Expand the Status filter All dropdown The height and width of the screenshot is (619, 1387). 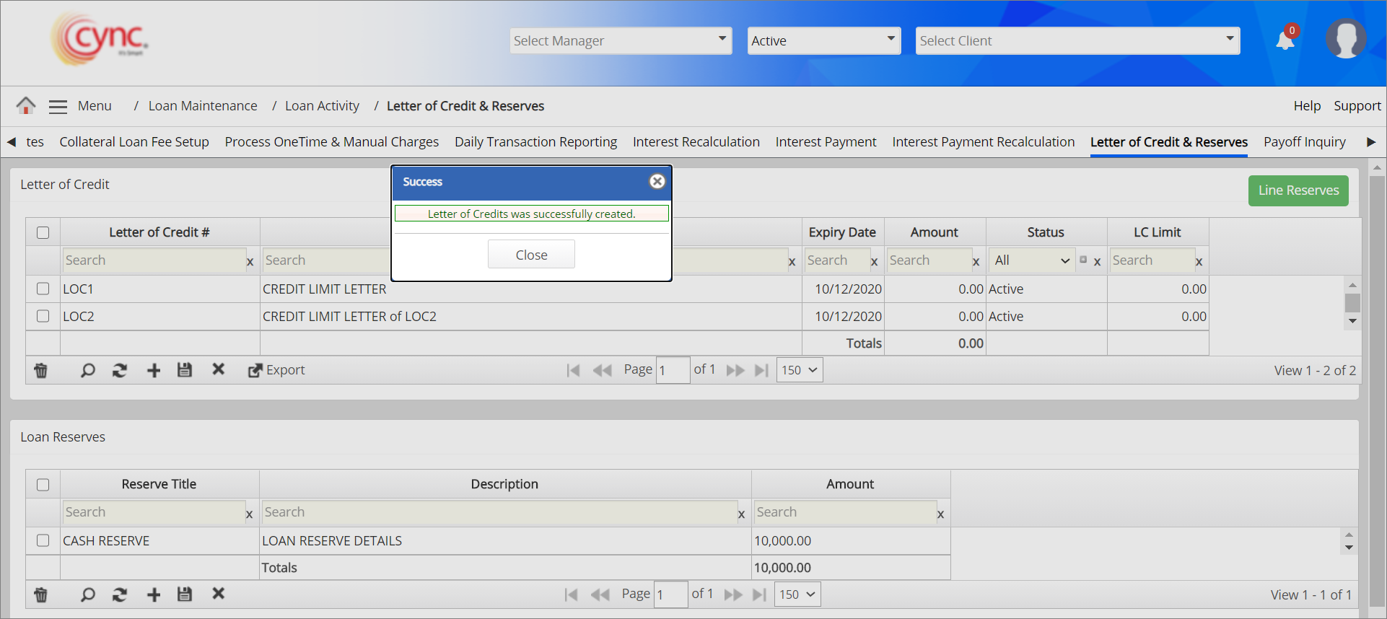click(1031, 260)
